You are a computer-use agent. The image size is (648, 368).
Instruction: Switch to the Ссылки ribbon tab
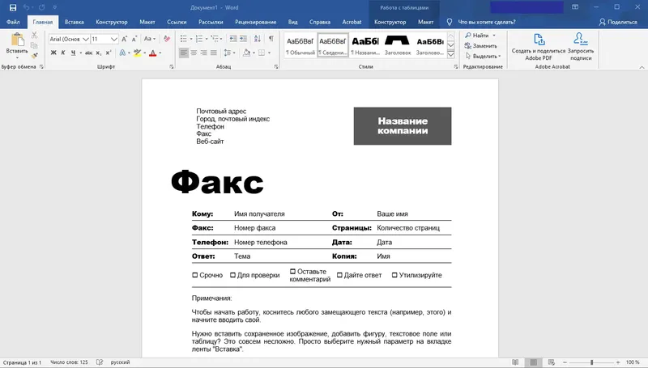[177, 22]
